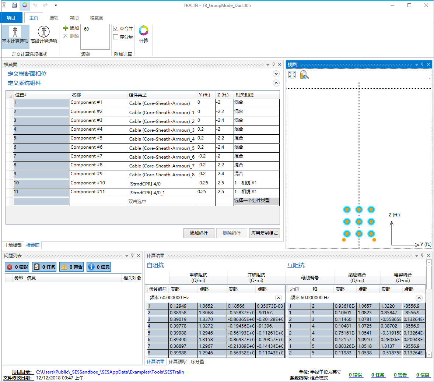Close the 横截面 panel
The image size is (434, 382).
[280, 64]
